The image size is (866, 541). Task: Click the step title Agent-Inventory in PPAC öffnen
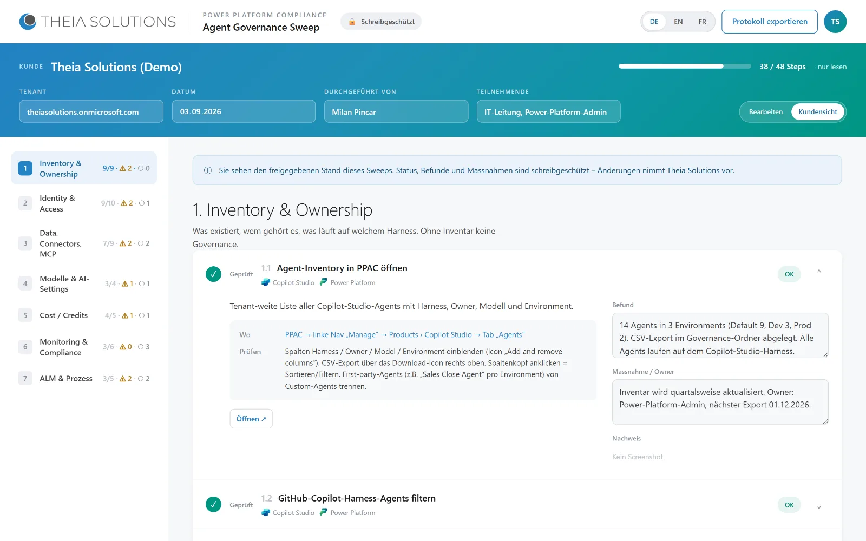(x=342, y=268)
